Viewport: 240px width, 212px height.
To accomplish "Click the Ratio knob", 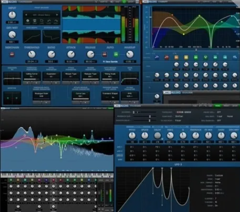I will tap(51, 54).
